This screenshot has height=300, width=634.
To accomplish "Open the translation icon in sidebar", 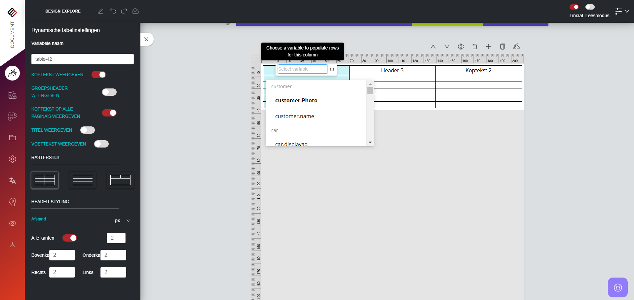I will pyautogui.click(x=13, y=181).
